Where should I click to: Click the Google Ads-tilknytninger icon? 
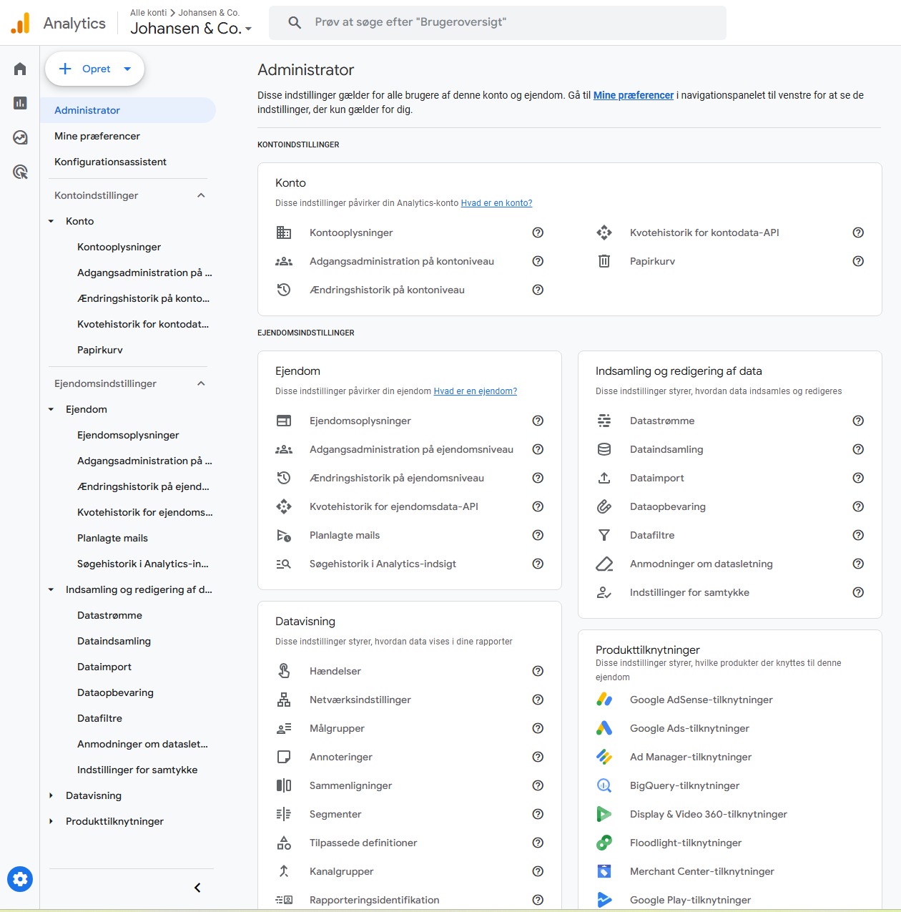click(x=604, y=728)
